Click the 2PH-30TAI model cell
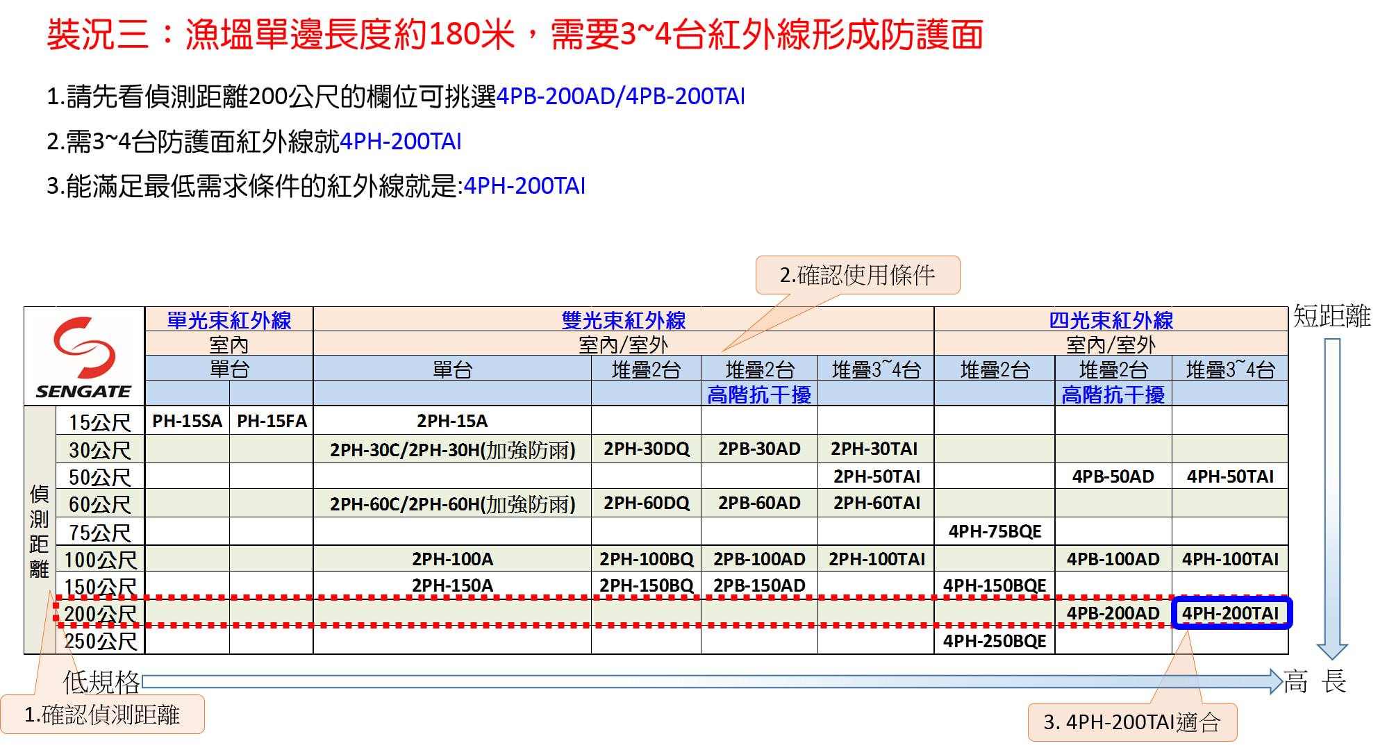 [x=874, y=449]
